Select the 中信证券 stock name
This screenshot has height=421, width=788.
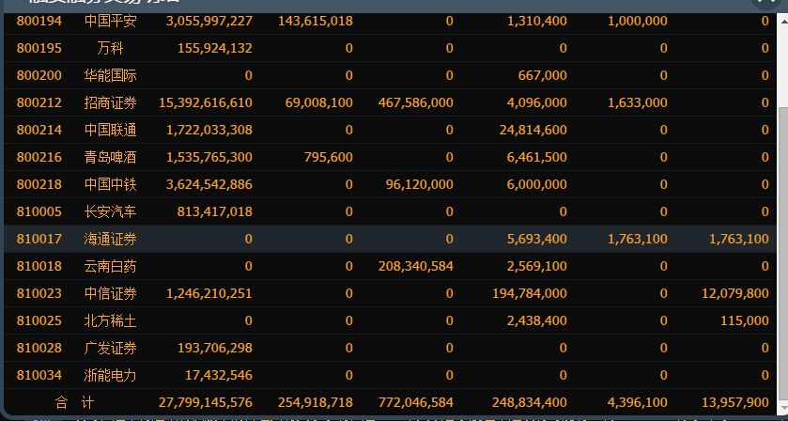pos(110,293)
